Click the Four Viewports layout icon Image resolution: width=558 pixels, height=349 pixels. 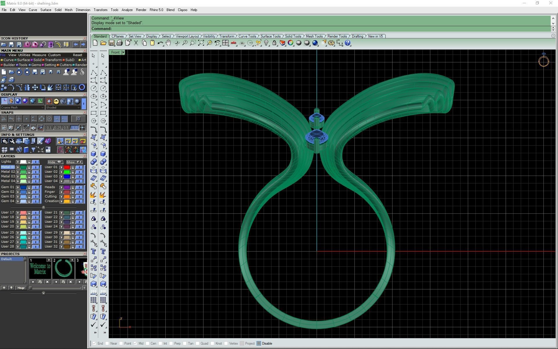tap(225, 43)
